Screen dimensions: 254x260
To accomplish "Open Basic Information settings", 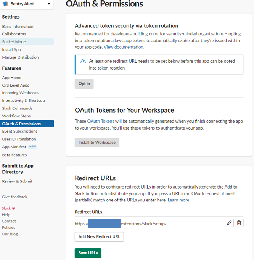I will [x=18, y=27].
